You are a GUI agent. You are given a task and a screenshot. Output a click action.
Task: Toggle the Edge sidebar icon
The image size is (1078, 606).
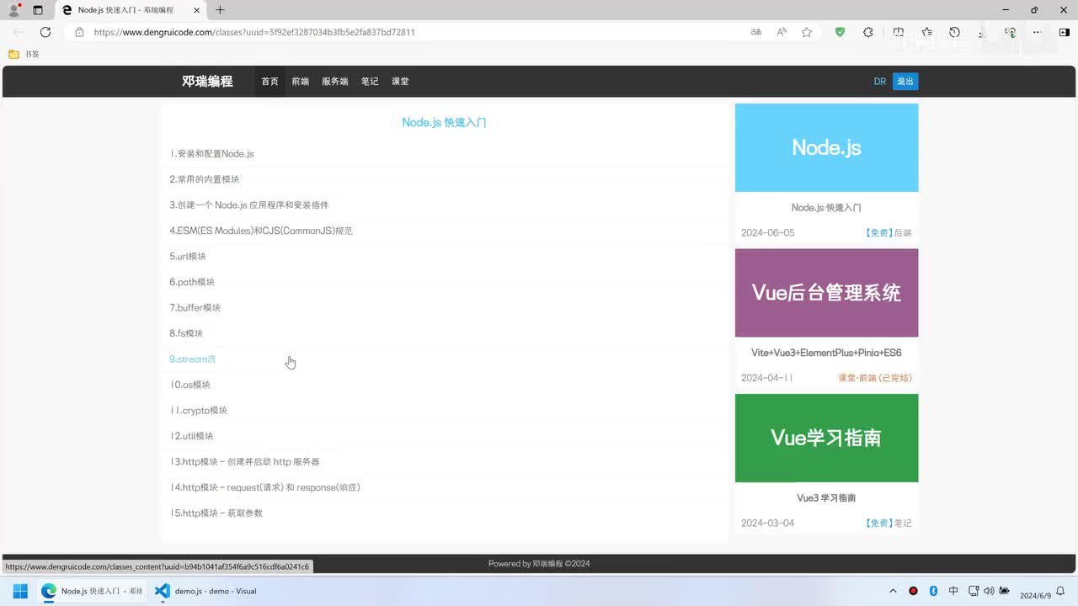pyautogui.click(x=1064, y=32)
